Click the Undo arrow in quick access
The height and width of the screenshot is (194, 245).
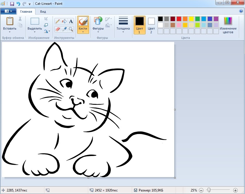18,4
